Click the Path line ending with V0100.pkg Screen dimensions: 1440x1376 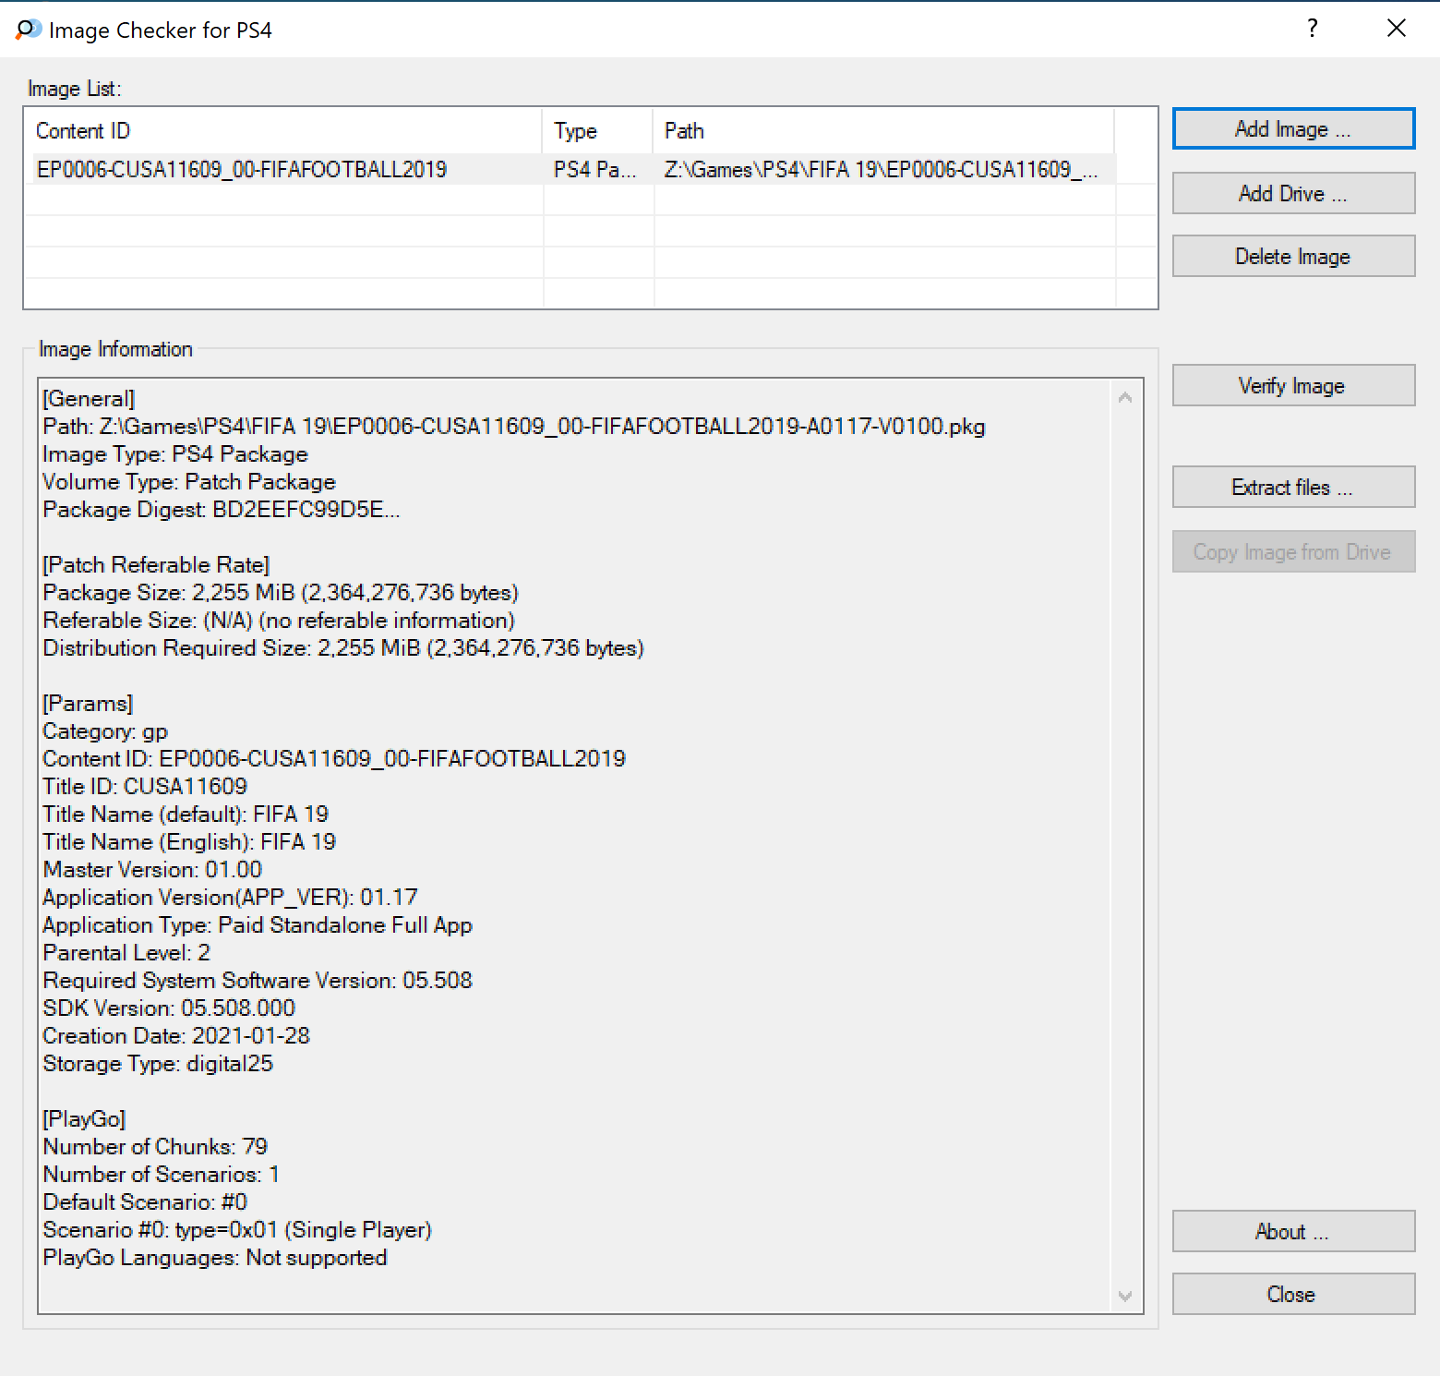(514, 426)
